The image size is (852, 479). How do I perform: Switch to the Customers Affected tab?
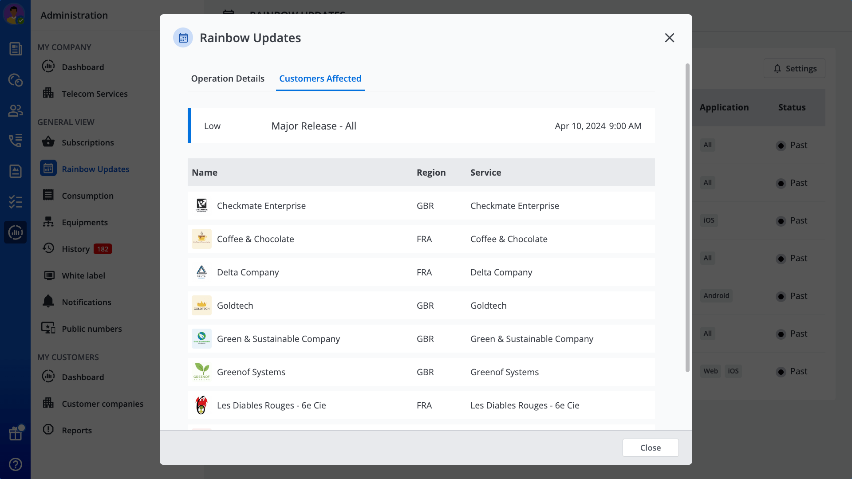pos(320,79)
